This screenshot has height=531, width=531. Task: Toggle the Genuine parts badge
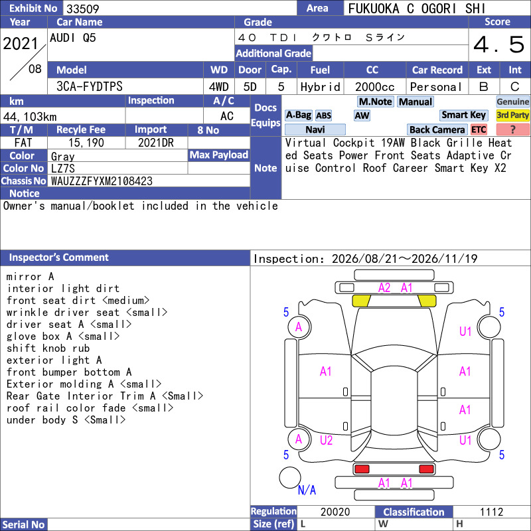[512, 102]
